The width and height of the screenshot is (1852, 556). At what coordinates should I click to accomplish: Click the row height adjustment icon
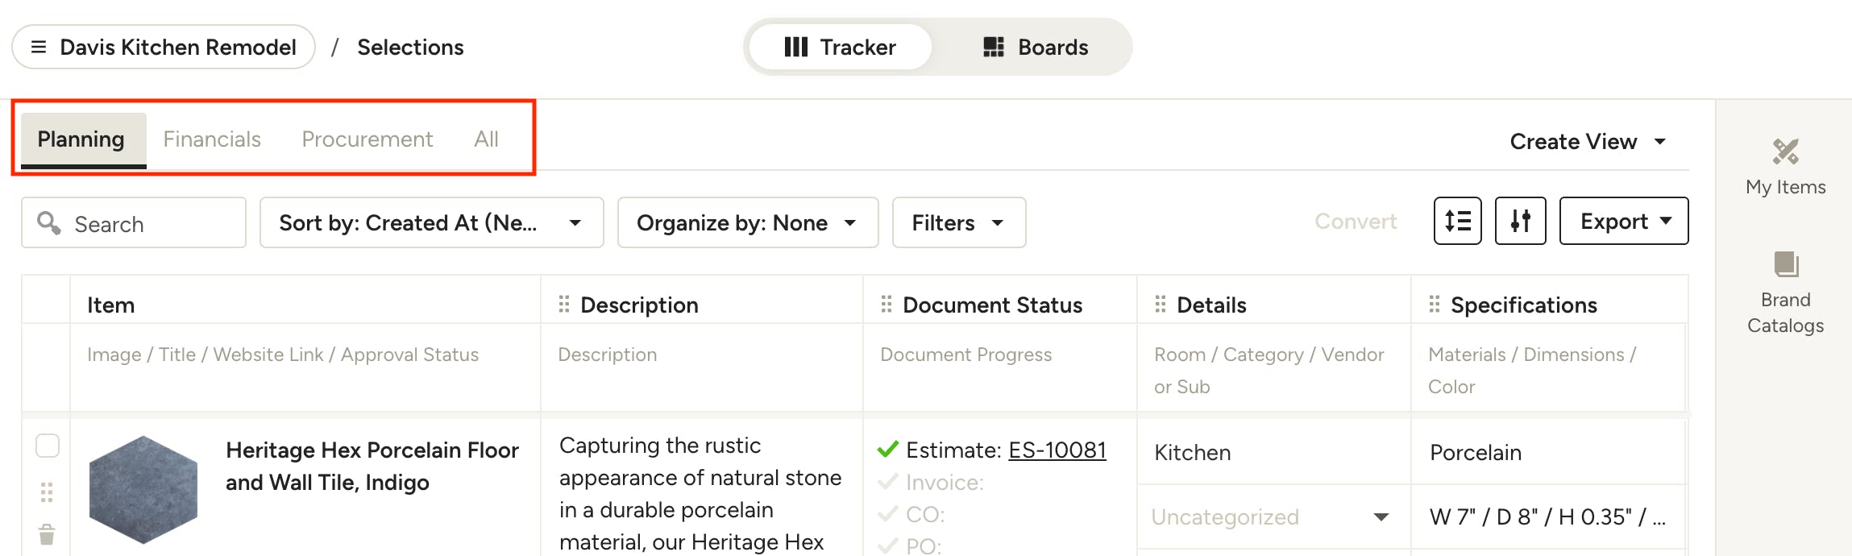click(1457, 221)
